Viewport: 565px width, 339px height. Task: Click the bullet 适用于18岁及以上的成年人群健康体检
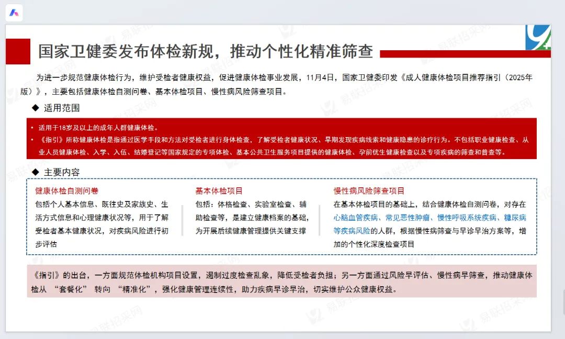click(x=98, y=128)
